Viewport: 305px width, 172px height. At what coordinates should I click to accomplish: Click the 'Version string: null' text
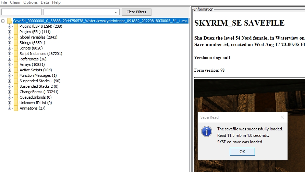[x=212, y=58]
